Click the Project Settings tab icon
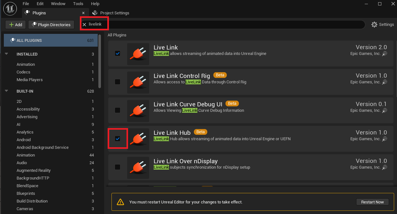The height and width of the screenshot is (214, 397). (x=95, y=13)
